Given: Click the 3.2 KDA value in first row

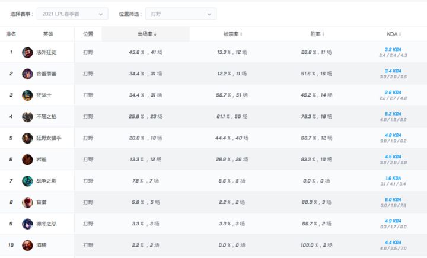Looking at the screenshot, I should point(393,49).
